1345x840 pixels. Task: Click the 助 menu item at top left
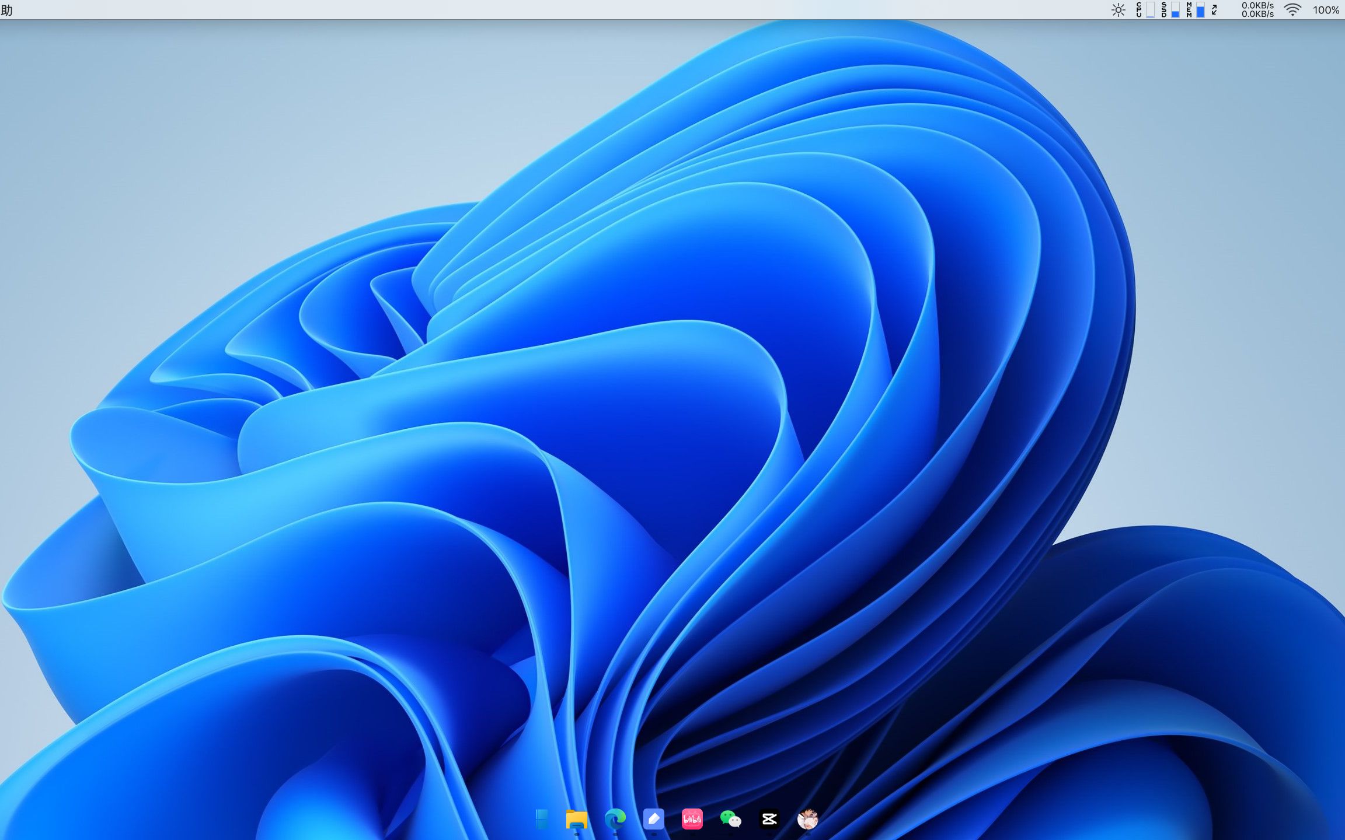pos(6,10)
